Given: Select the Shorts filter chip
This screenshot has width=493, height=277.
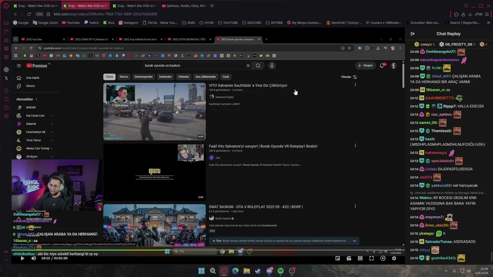Looking at the screenshot, I should tap(124, 77).
